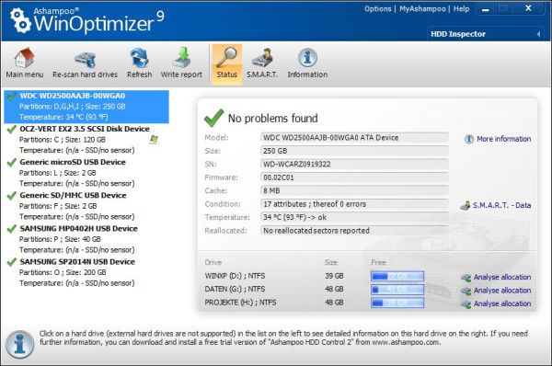
Task: Open the S.M.A.R.T. toolbar icon
Action: pos(262,58)
